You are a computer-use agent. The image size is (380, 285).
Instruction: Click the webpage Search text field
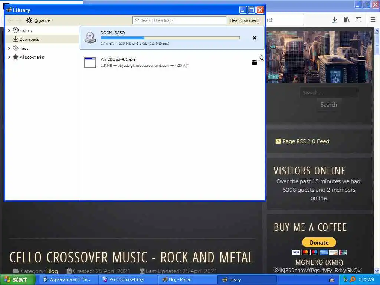pos(329,92)
